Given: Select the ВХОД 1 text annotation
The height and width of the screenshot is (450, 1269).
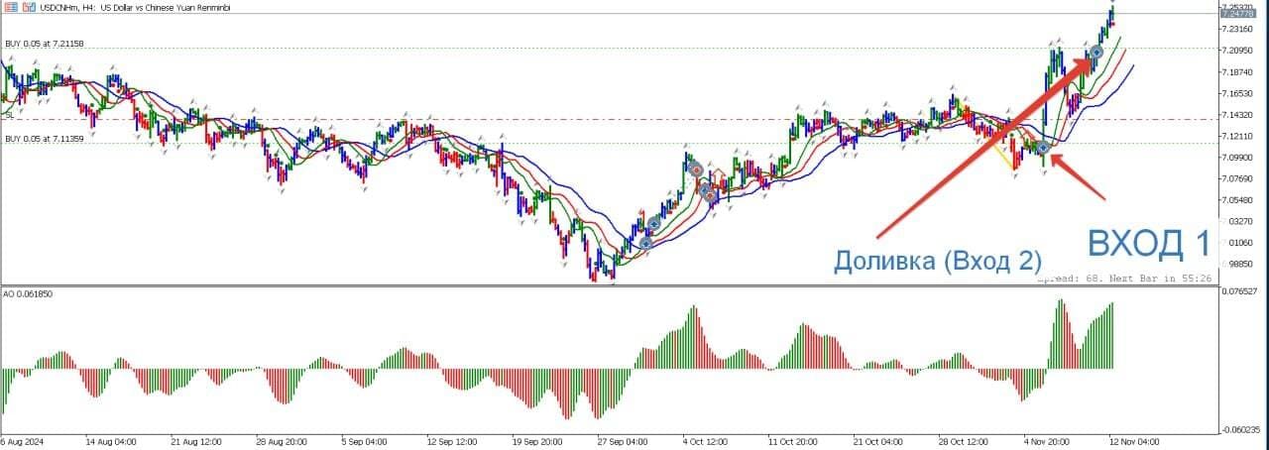Looking at the screenshot, I should [1149, 244].
